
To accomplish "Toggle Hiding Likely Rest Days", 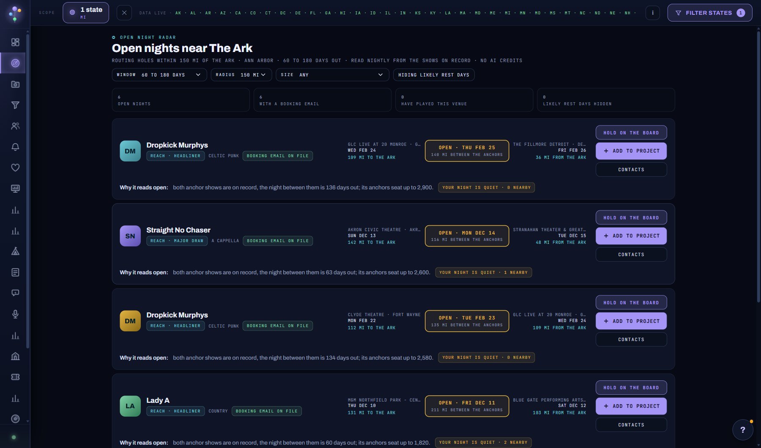I will (434, 75).
